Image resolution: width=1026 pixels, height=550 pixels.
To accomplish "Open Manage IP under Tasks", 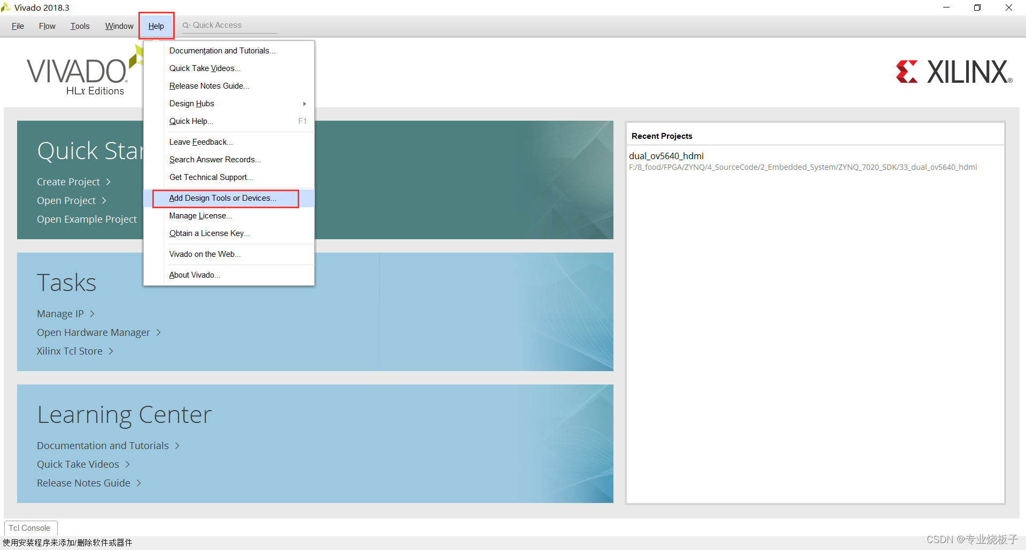I will click(65, 314).
